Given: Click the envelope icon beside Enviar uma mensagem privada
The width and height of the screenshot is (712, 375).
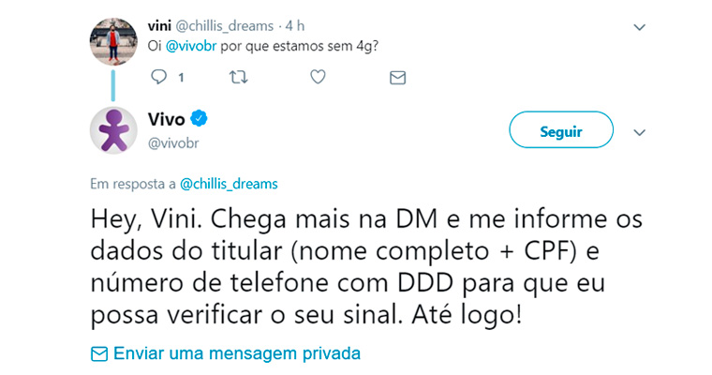Looking at the screenshot, I should pos(98,354).
